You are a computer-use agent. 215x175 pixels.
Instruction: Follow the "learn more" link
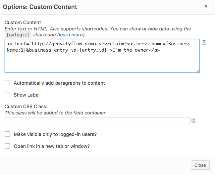pyautogui.click(x=71, y=35)
